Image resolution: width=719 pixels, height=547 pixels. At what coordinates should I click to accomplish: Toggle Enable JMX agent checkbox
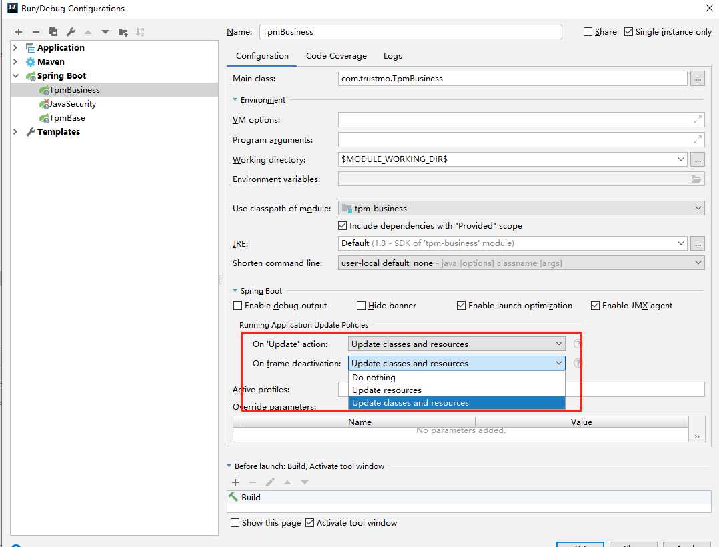(x=595, y=306)
